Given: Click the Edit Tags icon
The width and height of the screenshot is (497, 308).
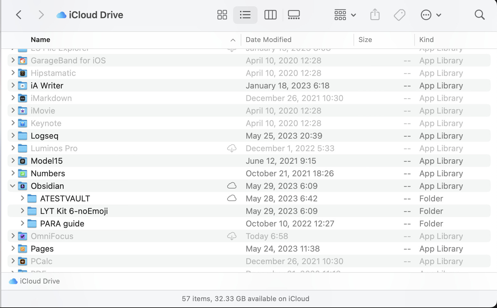Looking at the screenshot, I should 400,15.
